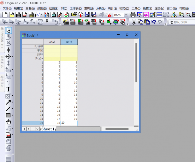Open the 工作表(K) menu
The width and height of the screenshot is (195, 162).
pos(76,8)
